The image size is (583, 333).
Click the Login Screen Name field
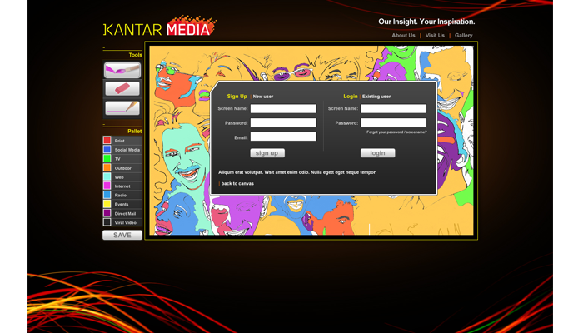[x=393, y=108]
